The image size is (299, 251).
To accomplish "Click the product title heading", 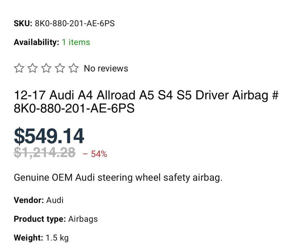I will [x=146, y=102].
